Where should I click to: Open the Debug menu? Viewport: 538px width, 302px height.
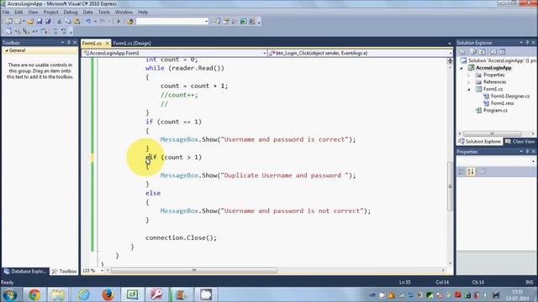tap(71, 12)
